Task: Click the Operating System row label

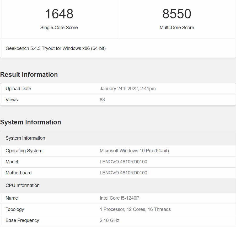Action: 24,151
